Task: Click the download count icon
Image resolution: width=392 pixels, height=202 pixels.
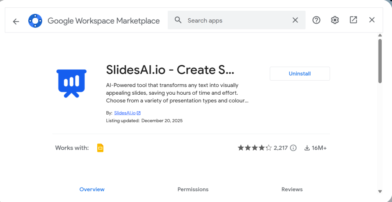Action: click(x=307, y=148)
